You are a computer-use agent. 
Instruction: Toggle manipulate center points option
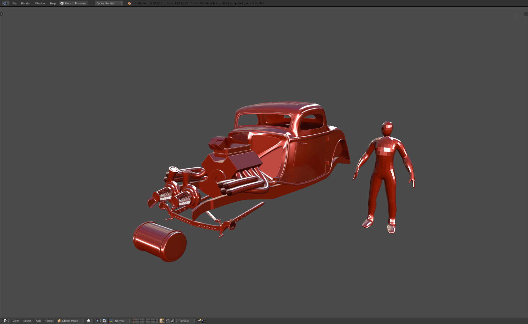click(105, 321)
